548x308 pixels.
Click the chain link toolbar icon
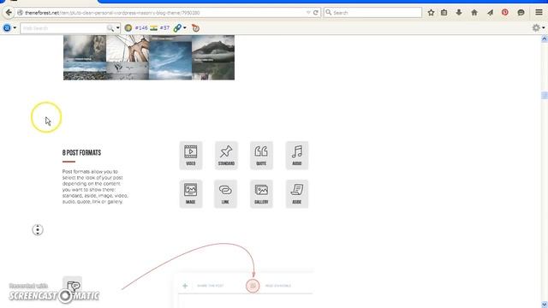pyautogui.click(x=177, y=28)
